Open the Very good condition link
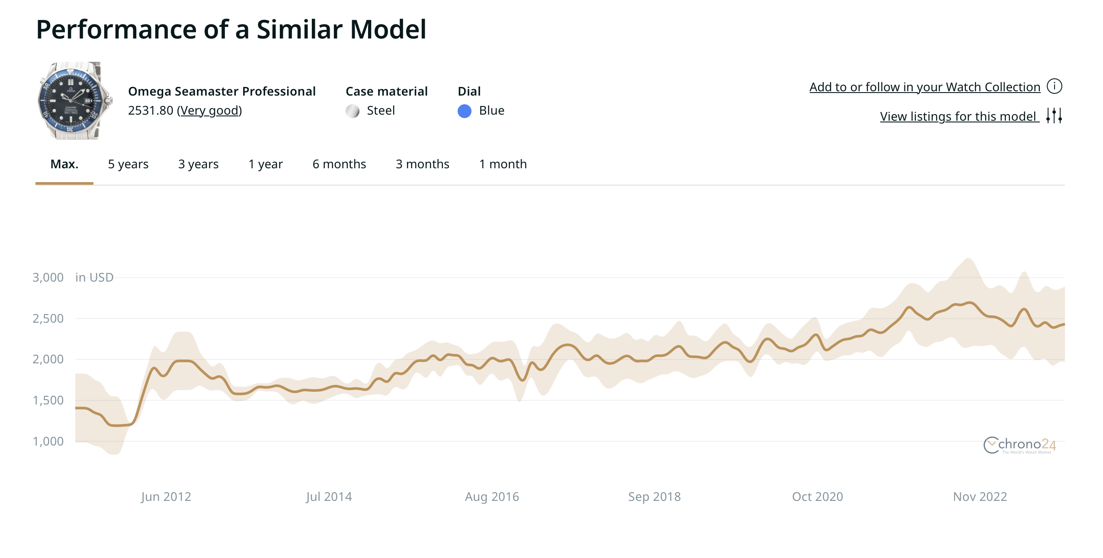Image resolution: width=1103 pixels, height=558 pixels. [x=209, y=111]
